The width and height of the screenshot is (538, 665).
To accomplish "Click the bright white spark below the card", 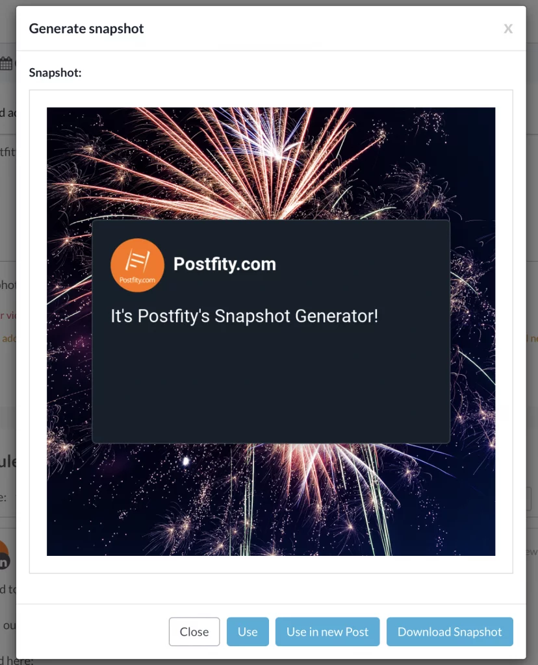I will click(185, 461).
